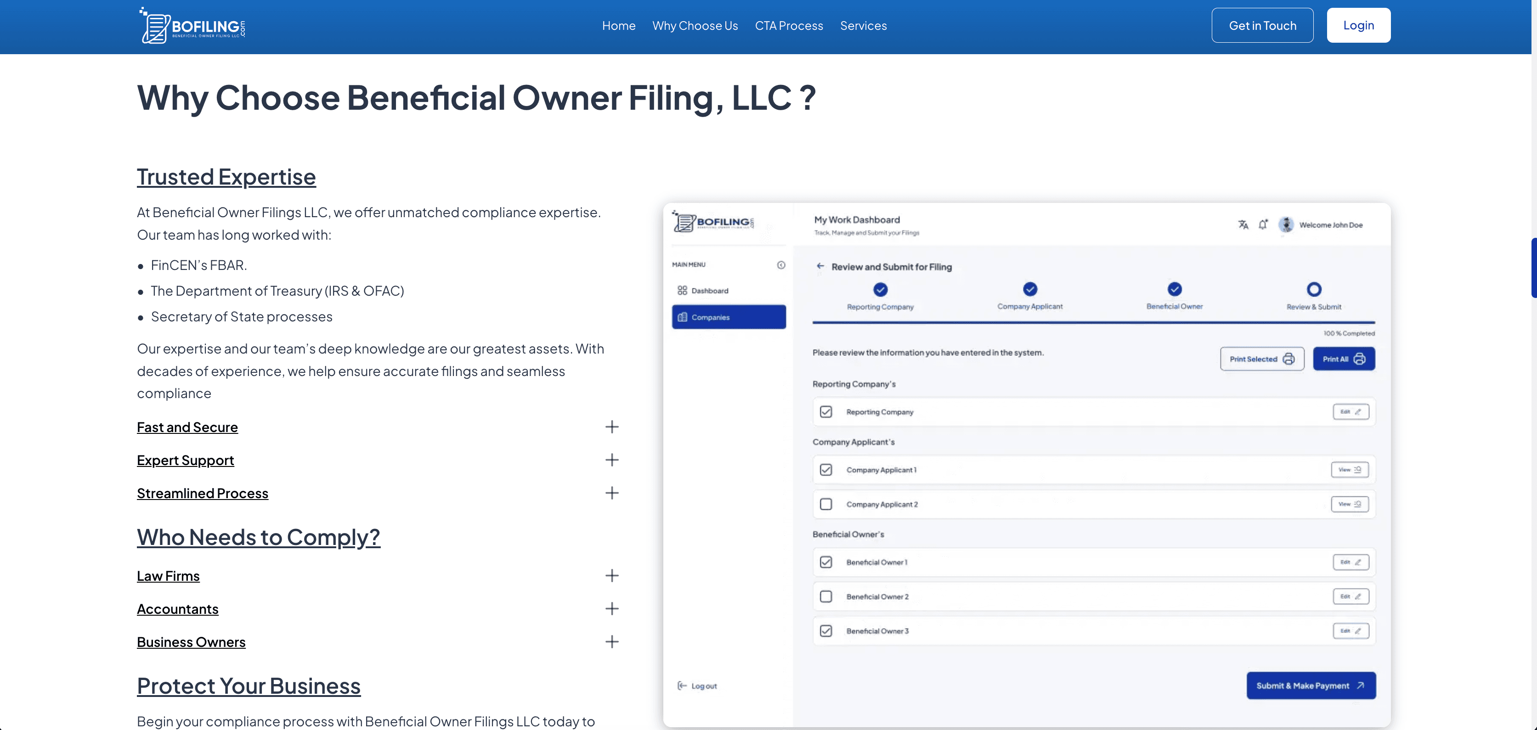Screen dimensions: 1537x730
Task: Open the Trusted Expertise heading
Action: click(226, 177)
